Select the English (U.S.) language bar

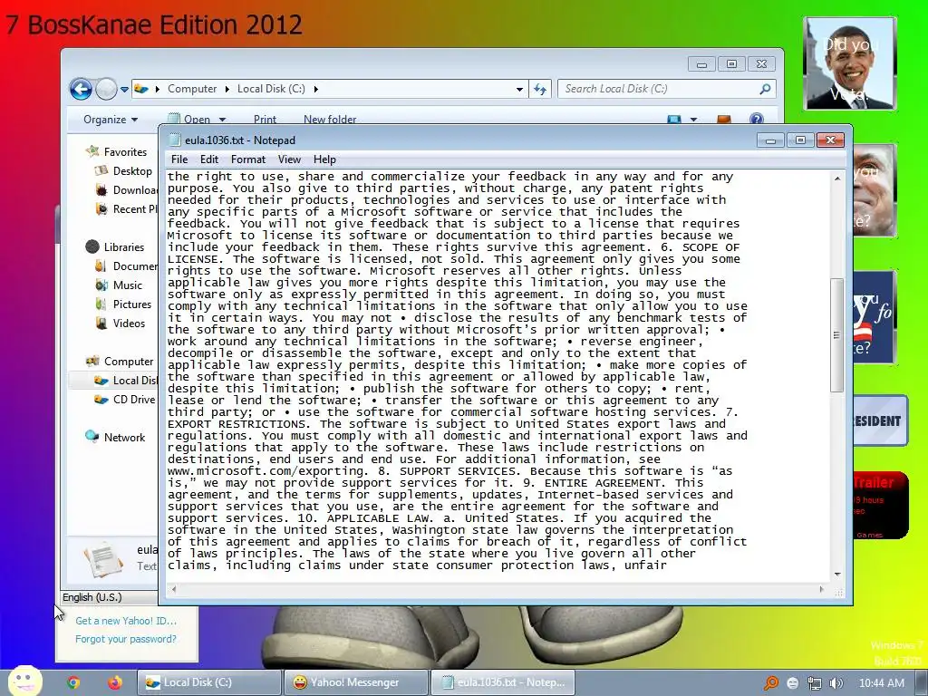tap(92, 597)
